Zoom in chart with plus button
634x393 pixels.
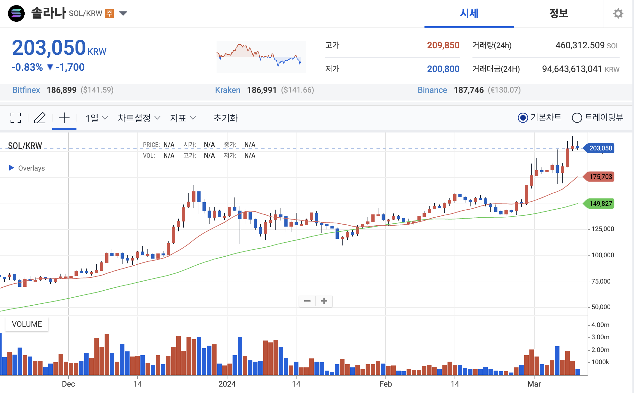click(324, 301)
